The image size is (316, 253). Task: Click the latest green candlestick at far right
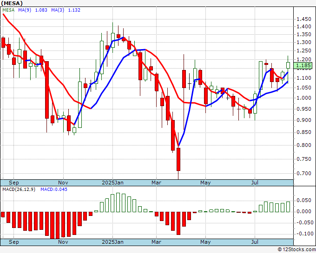(288, 65)
